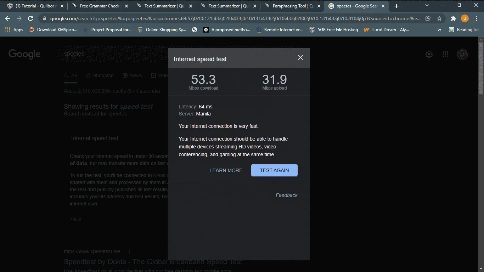Switch to the Paraphrasing Tool tab
The image size is (484, 272).
click(x=292, y=6)
